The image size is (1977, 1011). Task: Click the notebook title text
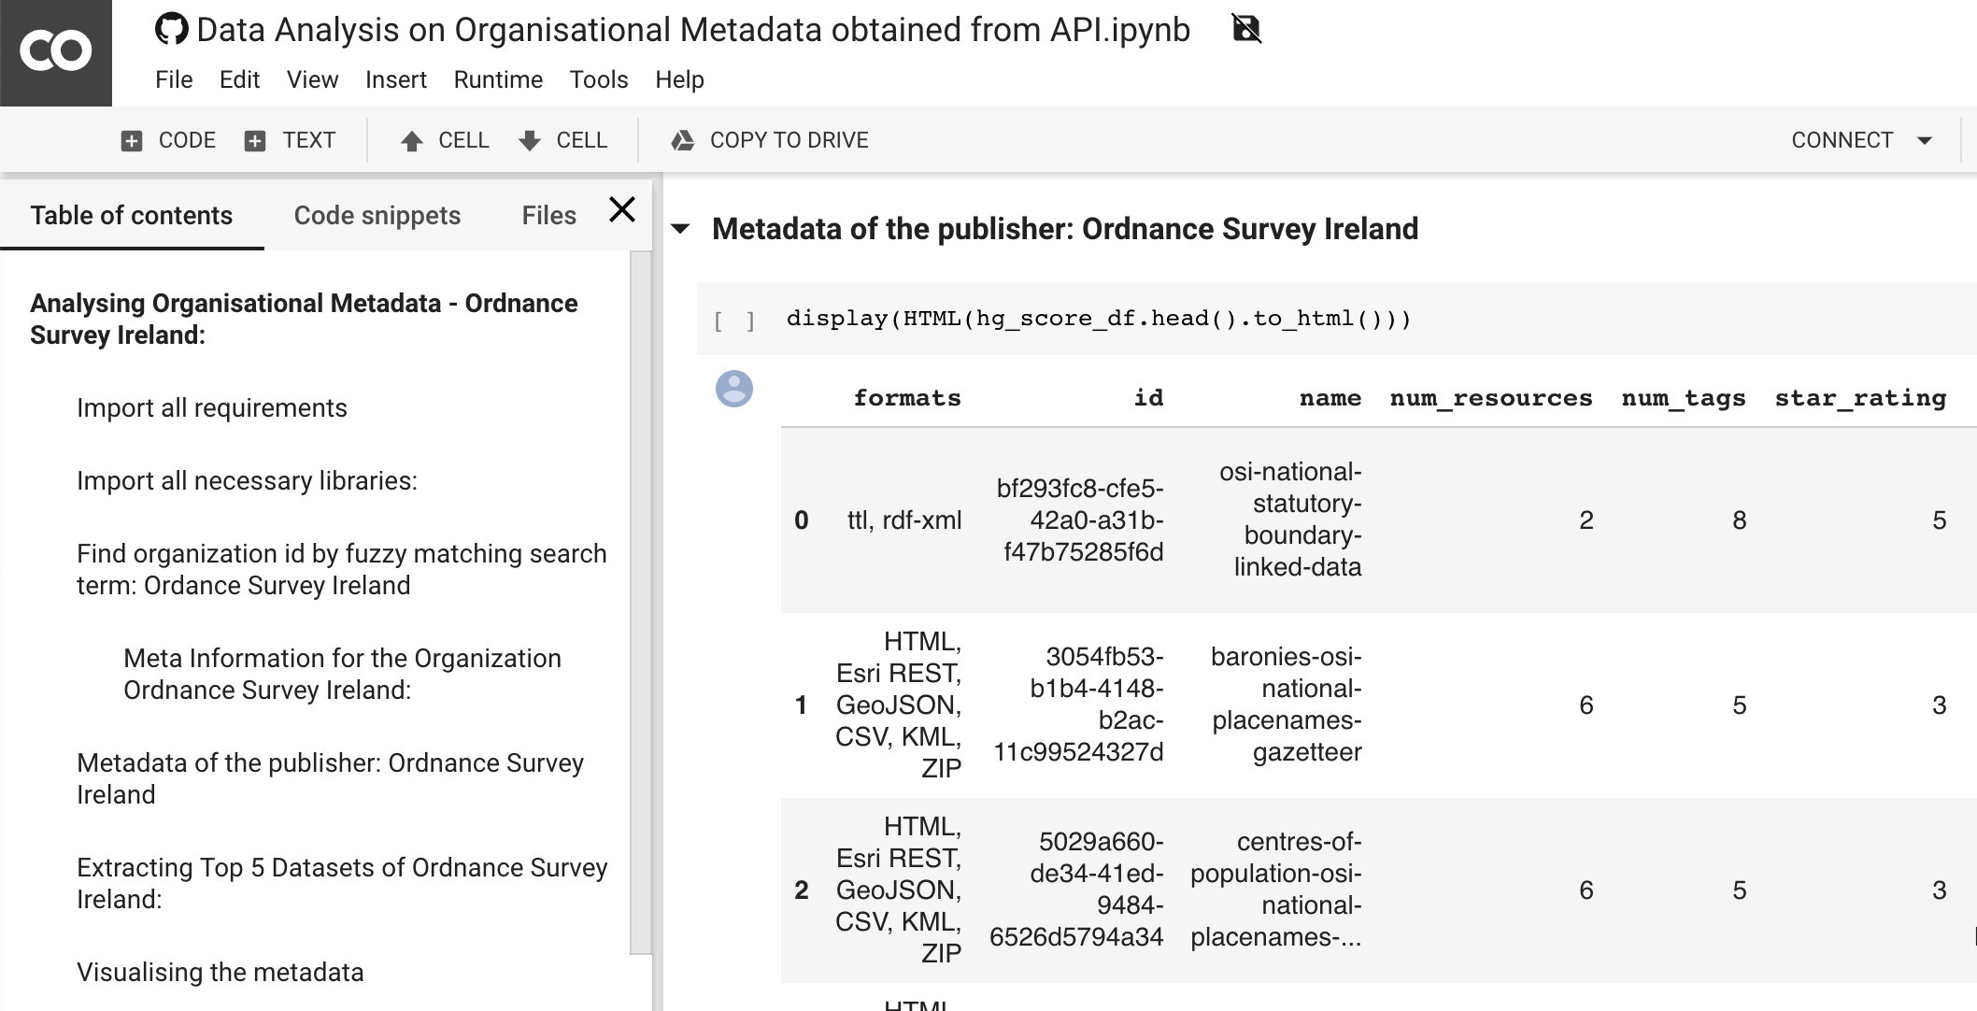pyautogui.click(x=693, y=30)
